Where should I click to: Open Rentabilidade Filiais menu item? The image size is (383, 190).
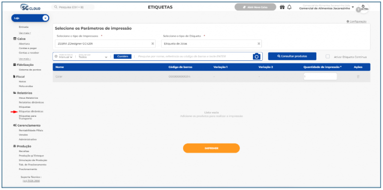click(x=31, y=131)
